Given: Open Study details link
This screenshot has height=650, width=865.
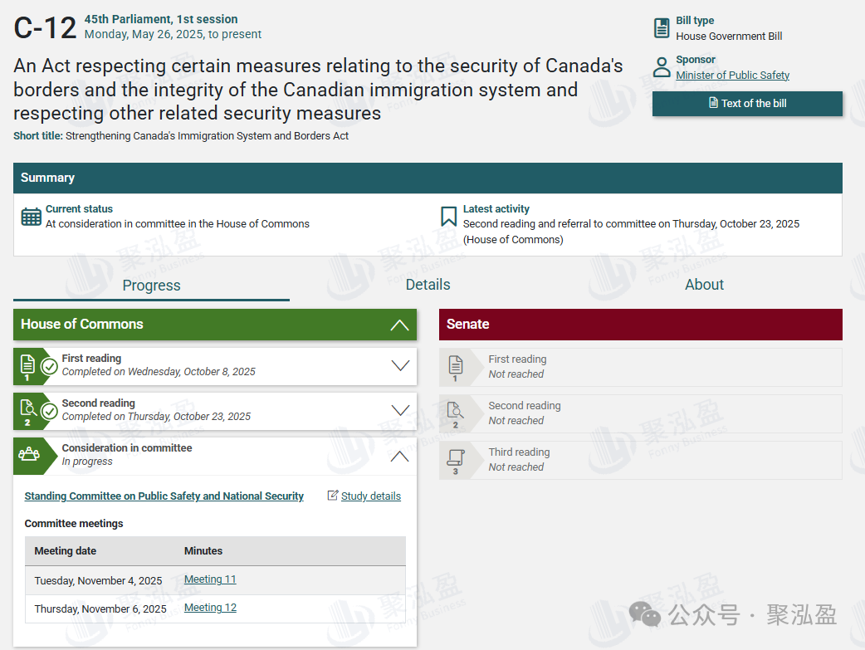Looking at the screenshot, I should point(370,496).
